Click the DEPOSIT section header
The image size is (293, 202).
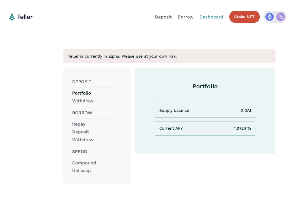pyautogui.click(x=82, y=82)
